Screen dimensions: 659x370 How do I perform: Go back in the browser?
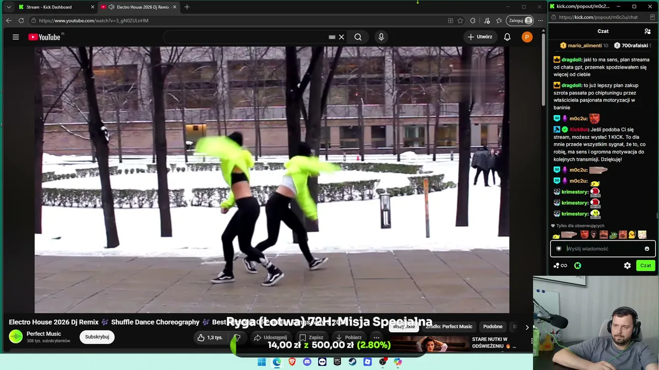tap(9, 21)
